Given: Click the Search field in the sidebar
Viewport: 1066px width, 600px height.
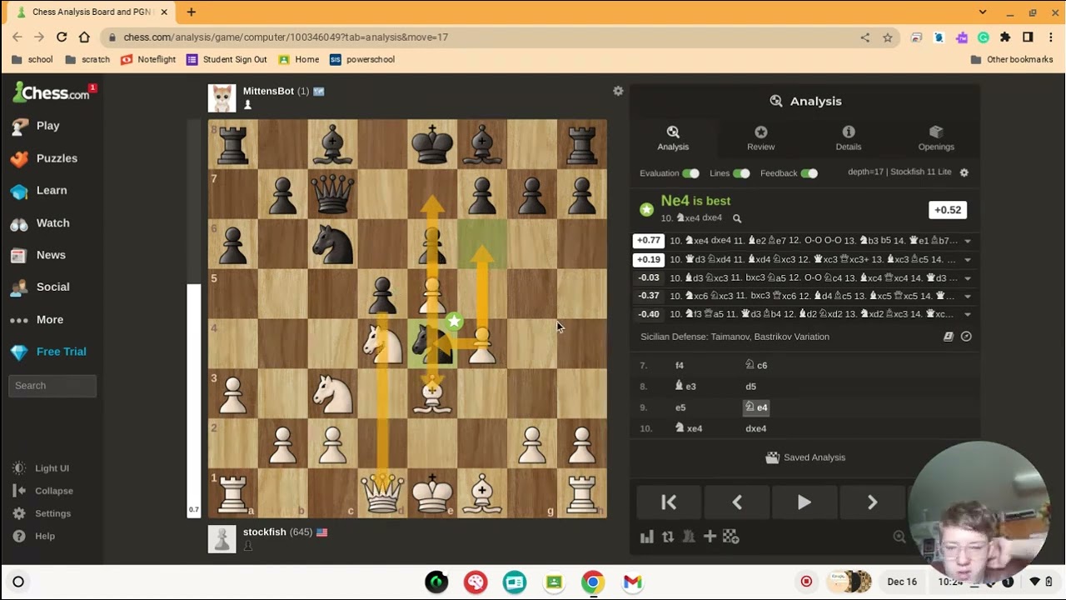Looking at the screenshot, I should pyautogui.click(x=52, y=386).
